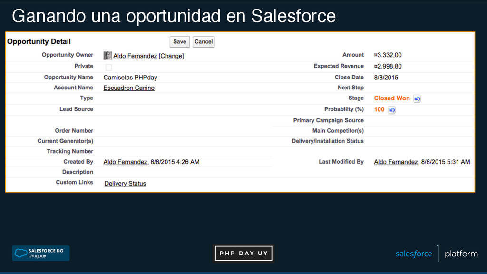Open Aldo Fernandez in Last Modified By
487x274 pixels.
tap(396, 162)
